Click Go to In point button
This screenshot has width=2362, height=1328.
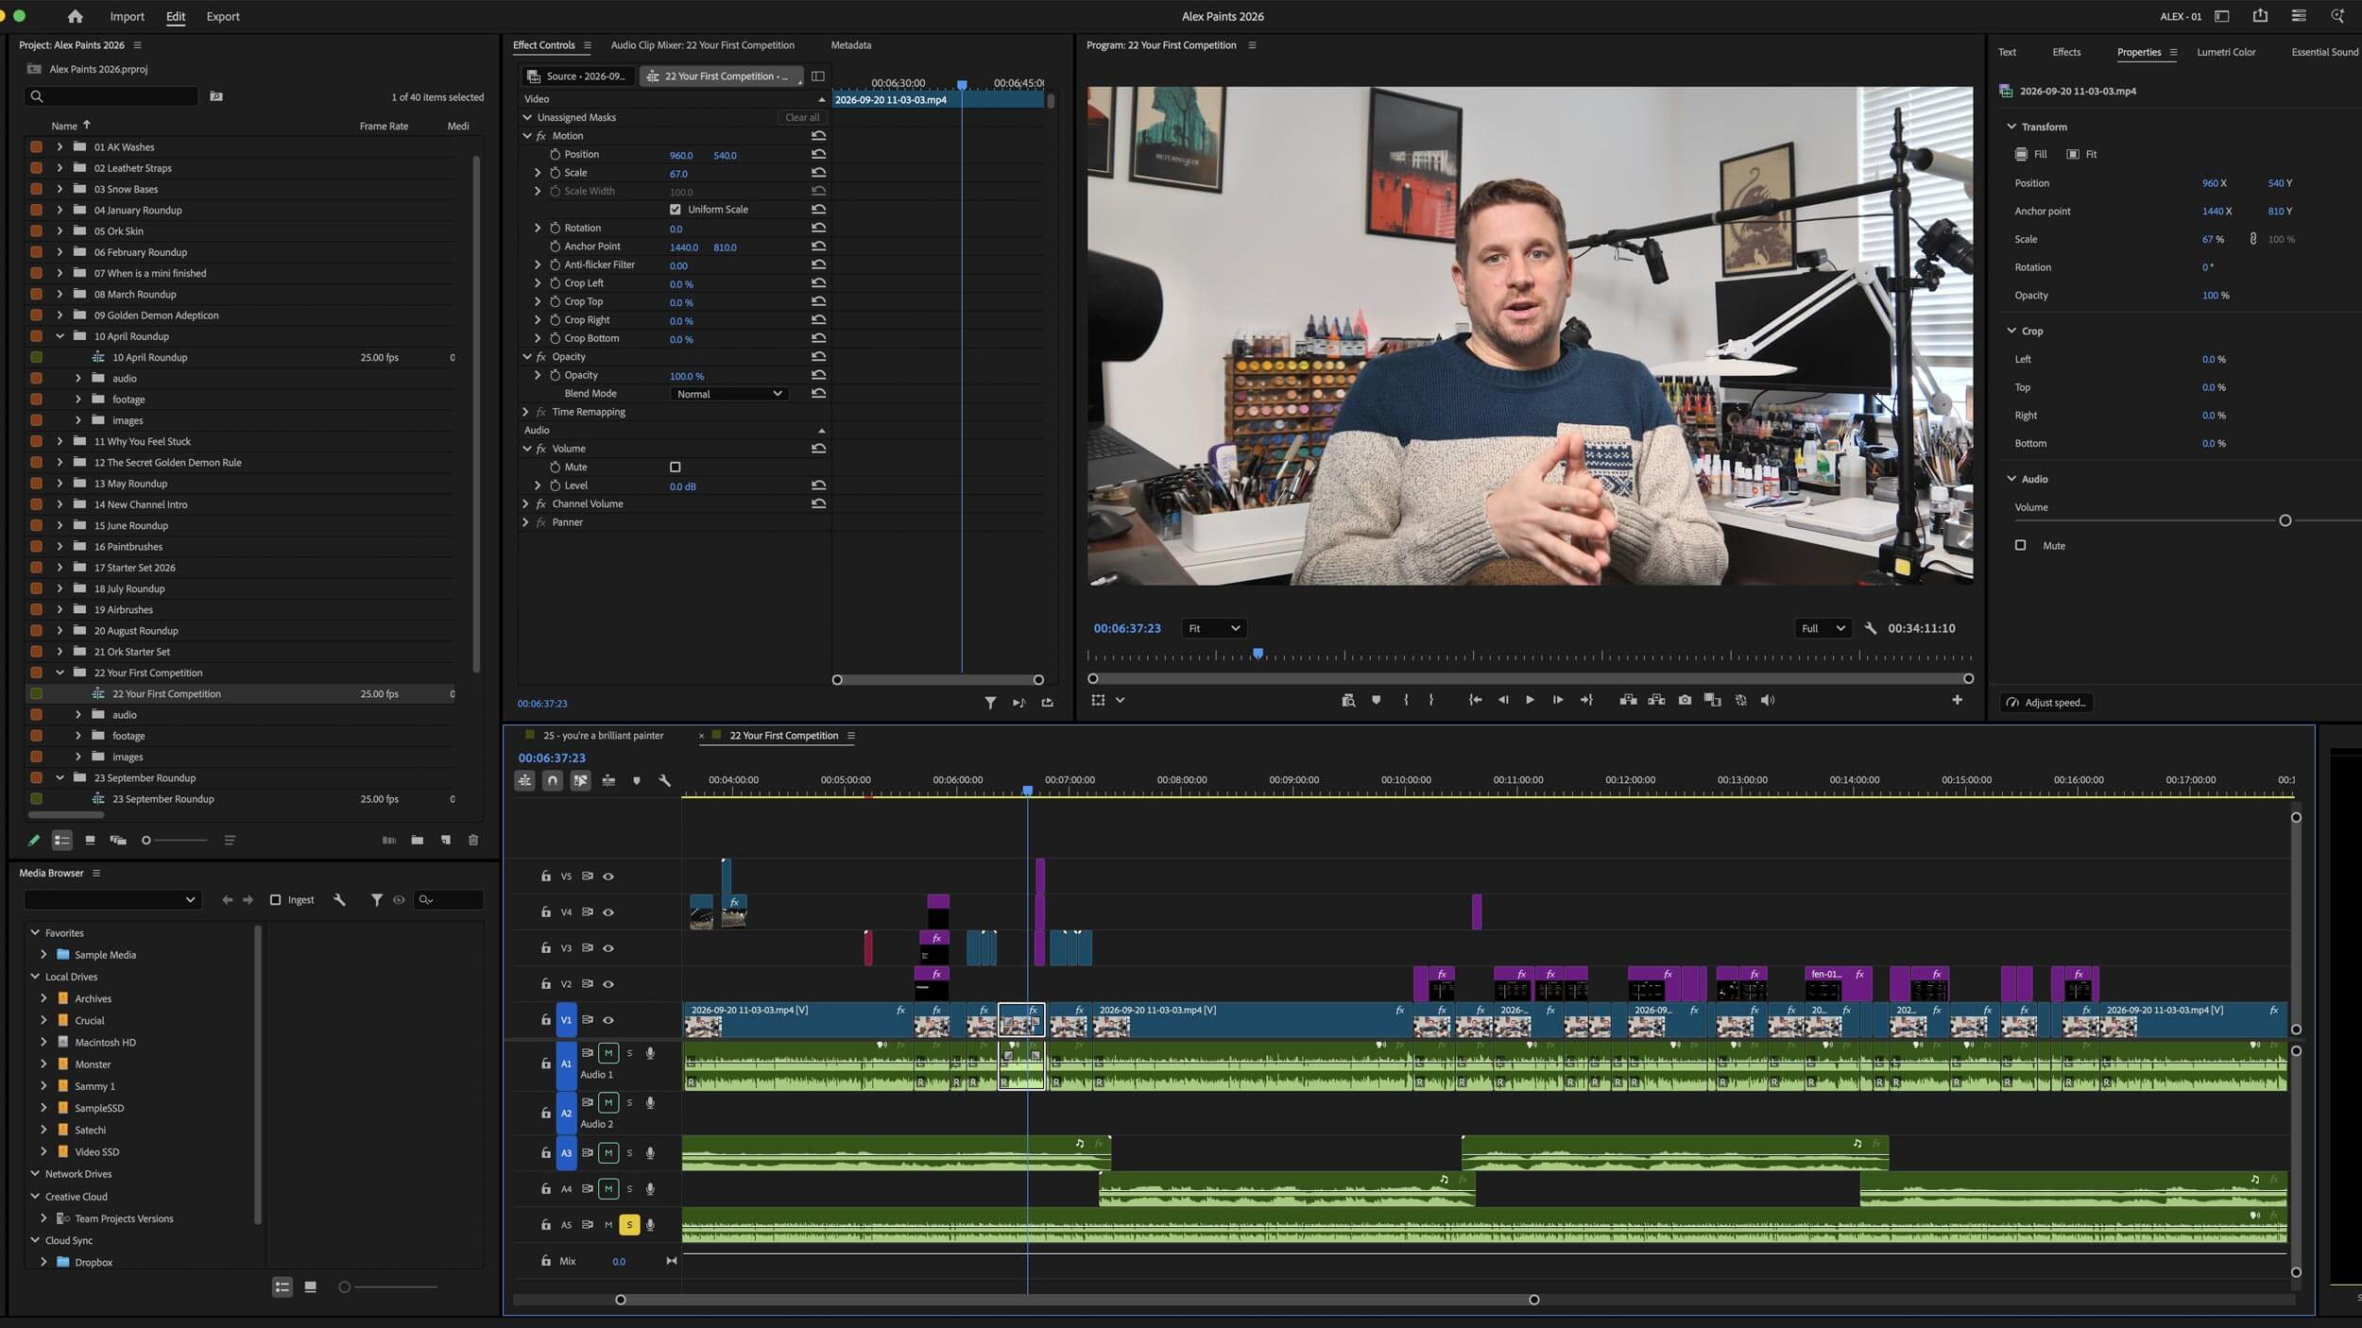(x=1475, y=700)
